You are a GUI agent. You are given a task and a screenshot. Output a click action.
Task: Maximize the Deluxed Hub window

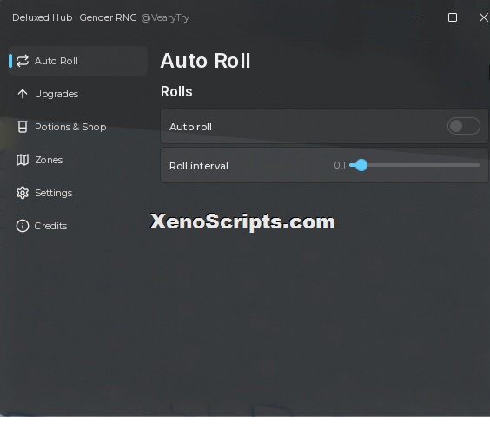tap(453, 17)
